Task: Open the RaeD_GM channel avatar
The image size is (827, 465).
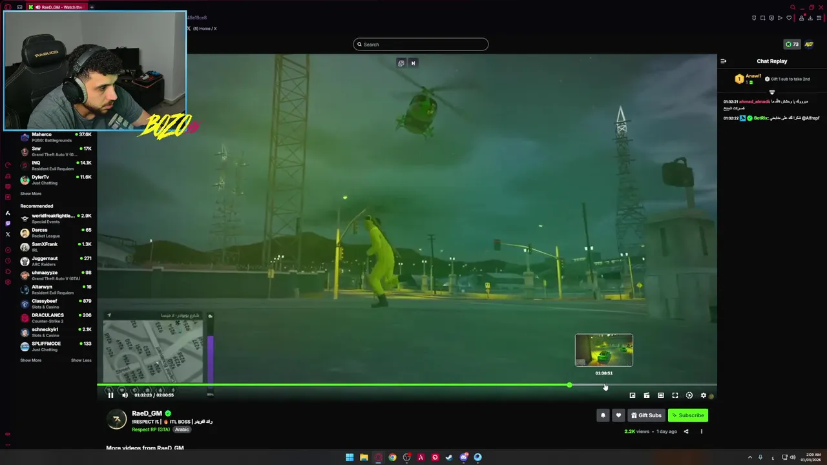Action: (116, 419)
